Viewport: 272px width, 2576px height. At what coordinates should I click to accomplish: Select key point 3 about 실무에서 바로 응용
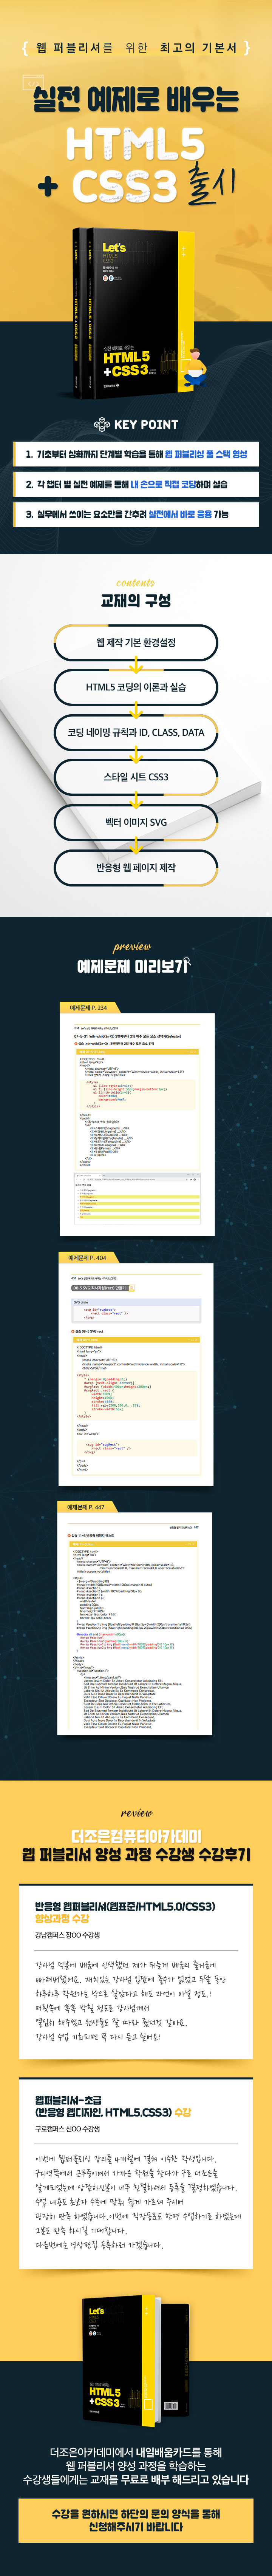click(136, 514)
